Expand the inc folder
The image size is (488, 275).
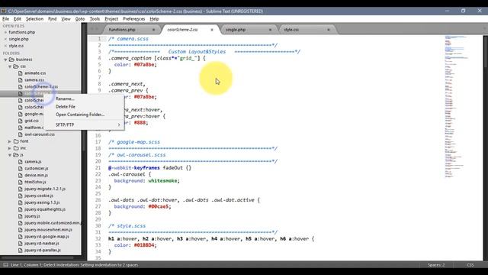pyautogui.click(x=10, y=148)
